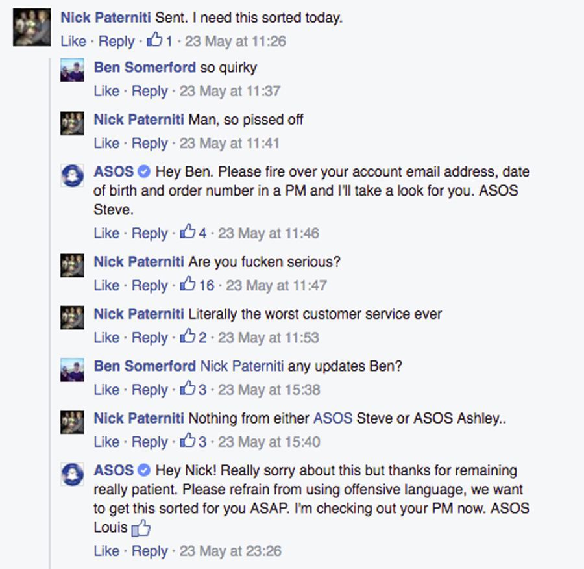
Task: Open Ben Somerford's avatar beside 'so quirky'
Action: click(72, 70)
